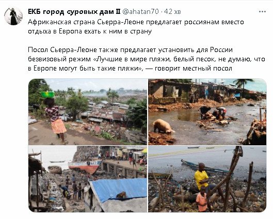Image resolution: width=273 pixels, height=219 pixels.
Task: Open photo with red boat and blue roof
Action: [88, 179]
